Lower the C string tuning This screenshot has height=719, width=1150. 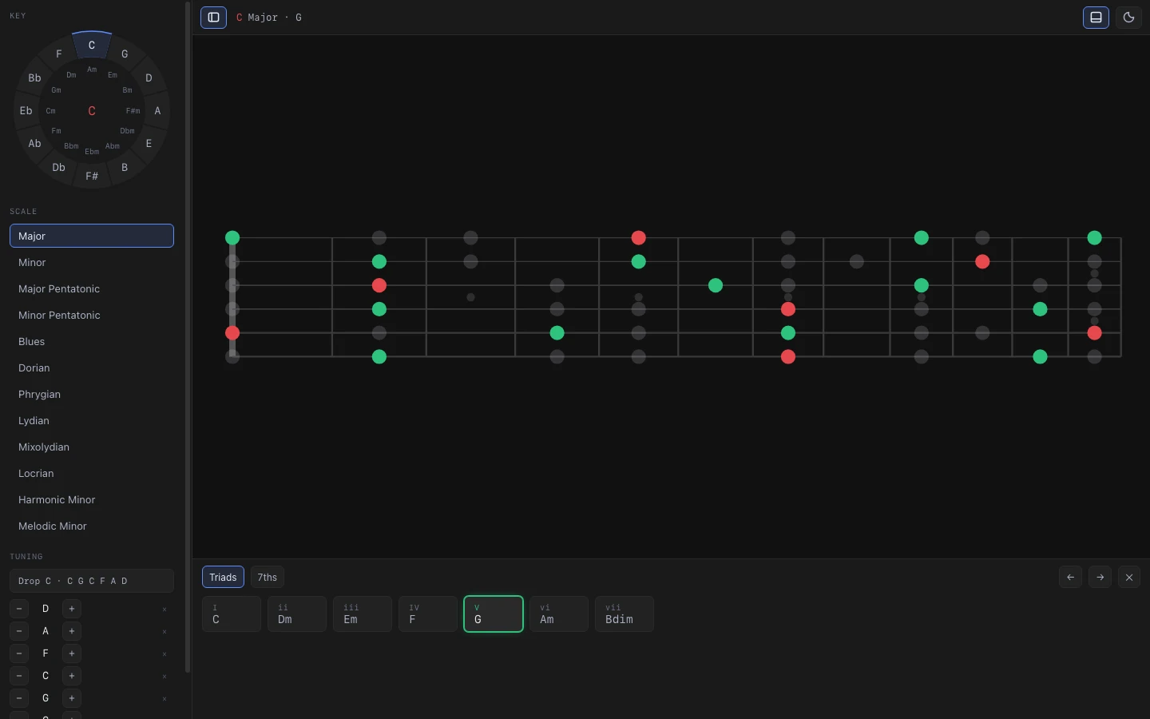(19, 676)
